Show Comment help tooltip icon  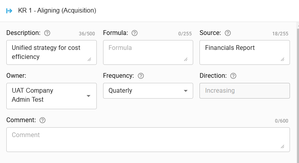click(42, 120)
